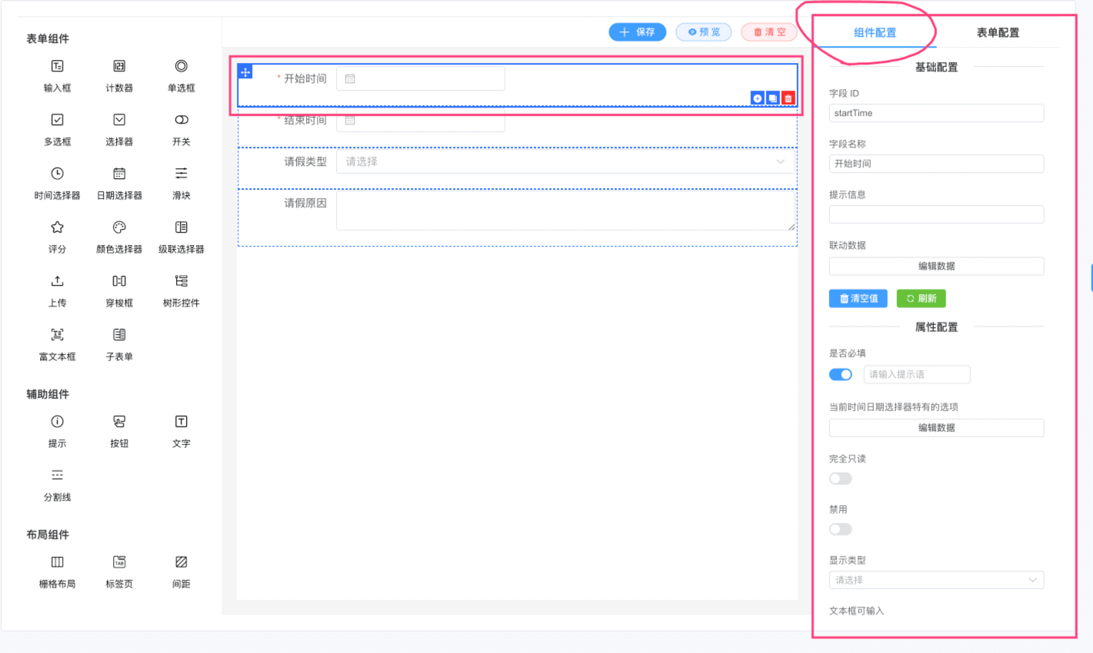Click the 上传 upload component icon
The height and width of the screenshot is (653, 1093).
[57, 282]
